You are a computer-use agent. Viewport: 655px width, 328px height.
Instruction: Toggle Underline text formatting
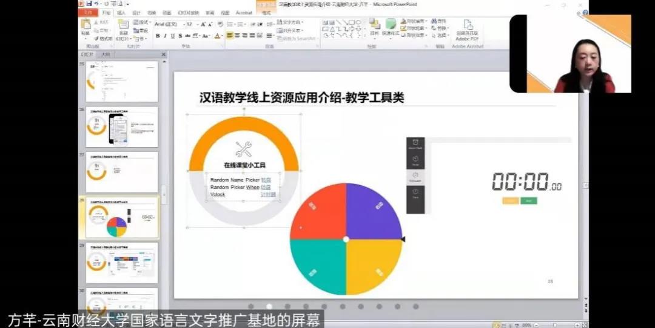pos(172,36)
